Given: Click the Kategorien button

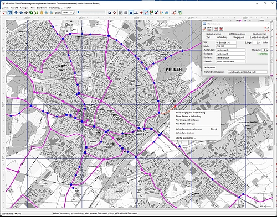Looking at the screenshot, I should tap(209, 67).
